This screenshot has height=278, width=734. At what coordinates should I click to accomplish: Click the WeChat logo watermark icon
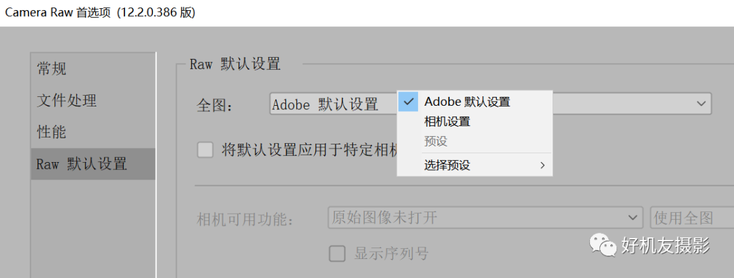pos(602,245)
